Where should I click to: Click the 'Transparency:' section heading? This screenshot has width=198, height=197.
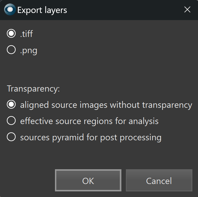(33, 89)
